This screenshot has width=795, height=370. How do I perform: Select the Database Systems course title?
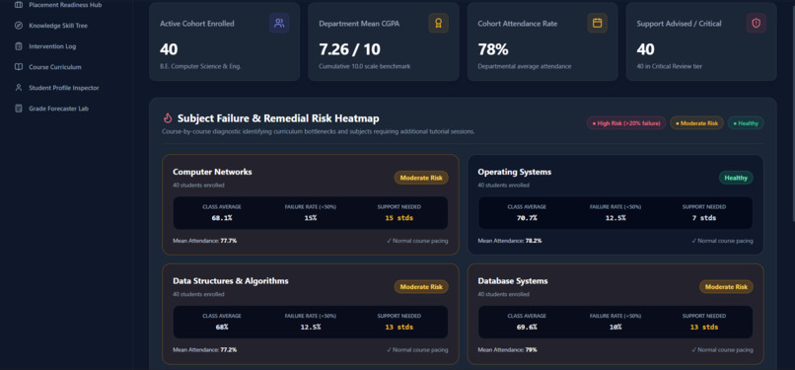point(513,281)
